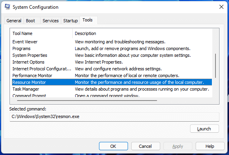Screen dimensions: 229x155
Task: Click 'Monitor the performance of local or remote computers.'
Action: [127, 76]
